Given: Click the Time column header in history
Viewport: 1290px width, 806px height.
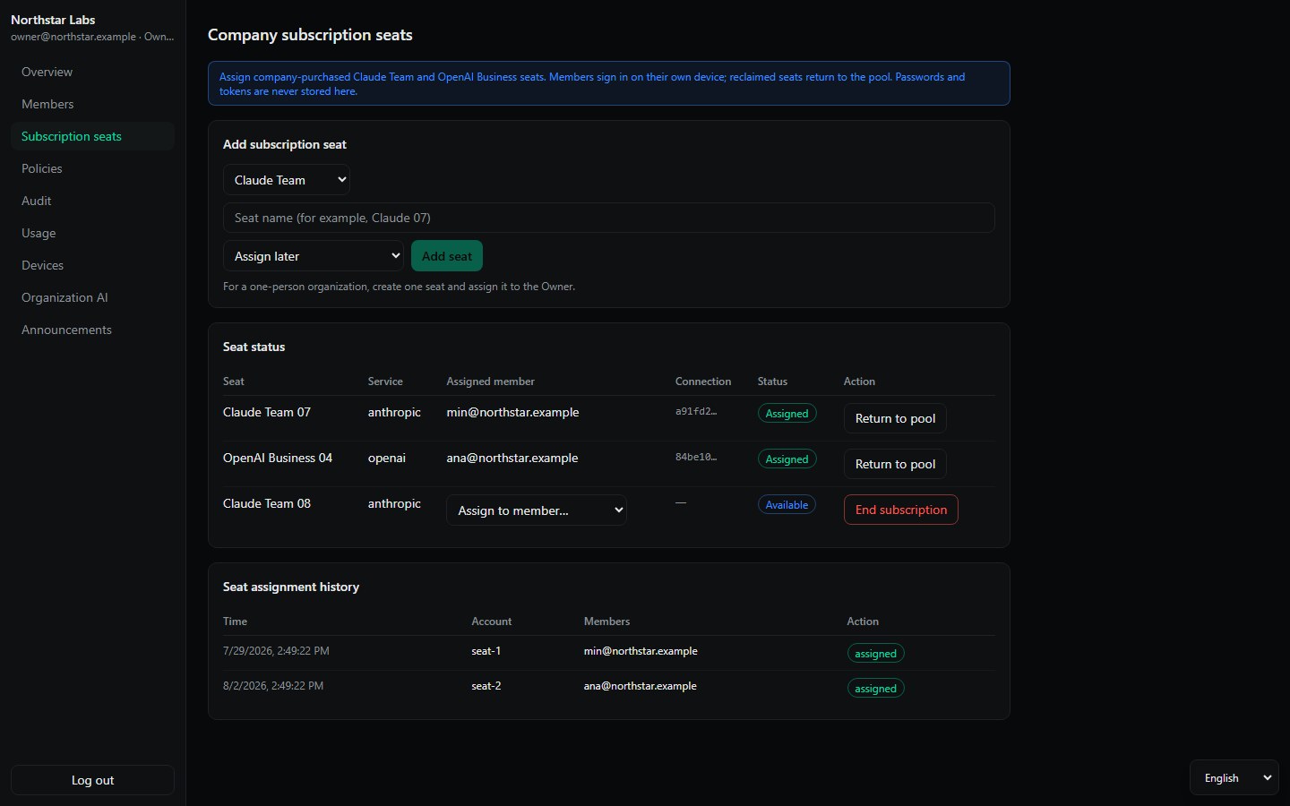Looking at the screenshot, I should (x=235, y=622).
